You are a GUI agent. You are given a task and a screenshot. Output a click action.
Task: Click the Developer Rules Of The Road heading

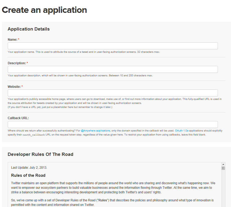(40, 154)
